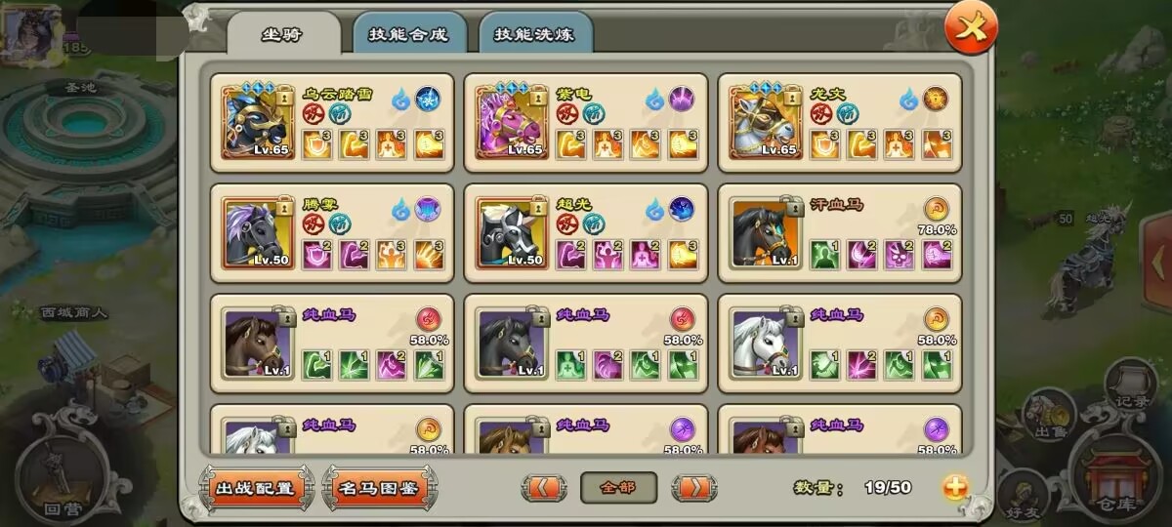This screenshot has width=1172, height=527.
Task: Go to previous filter with left arrow
Action: click(x=544, y=487)
